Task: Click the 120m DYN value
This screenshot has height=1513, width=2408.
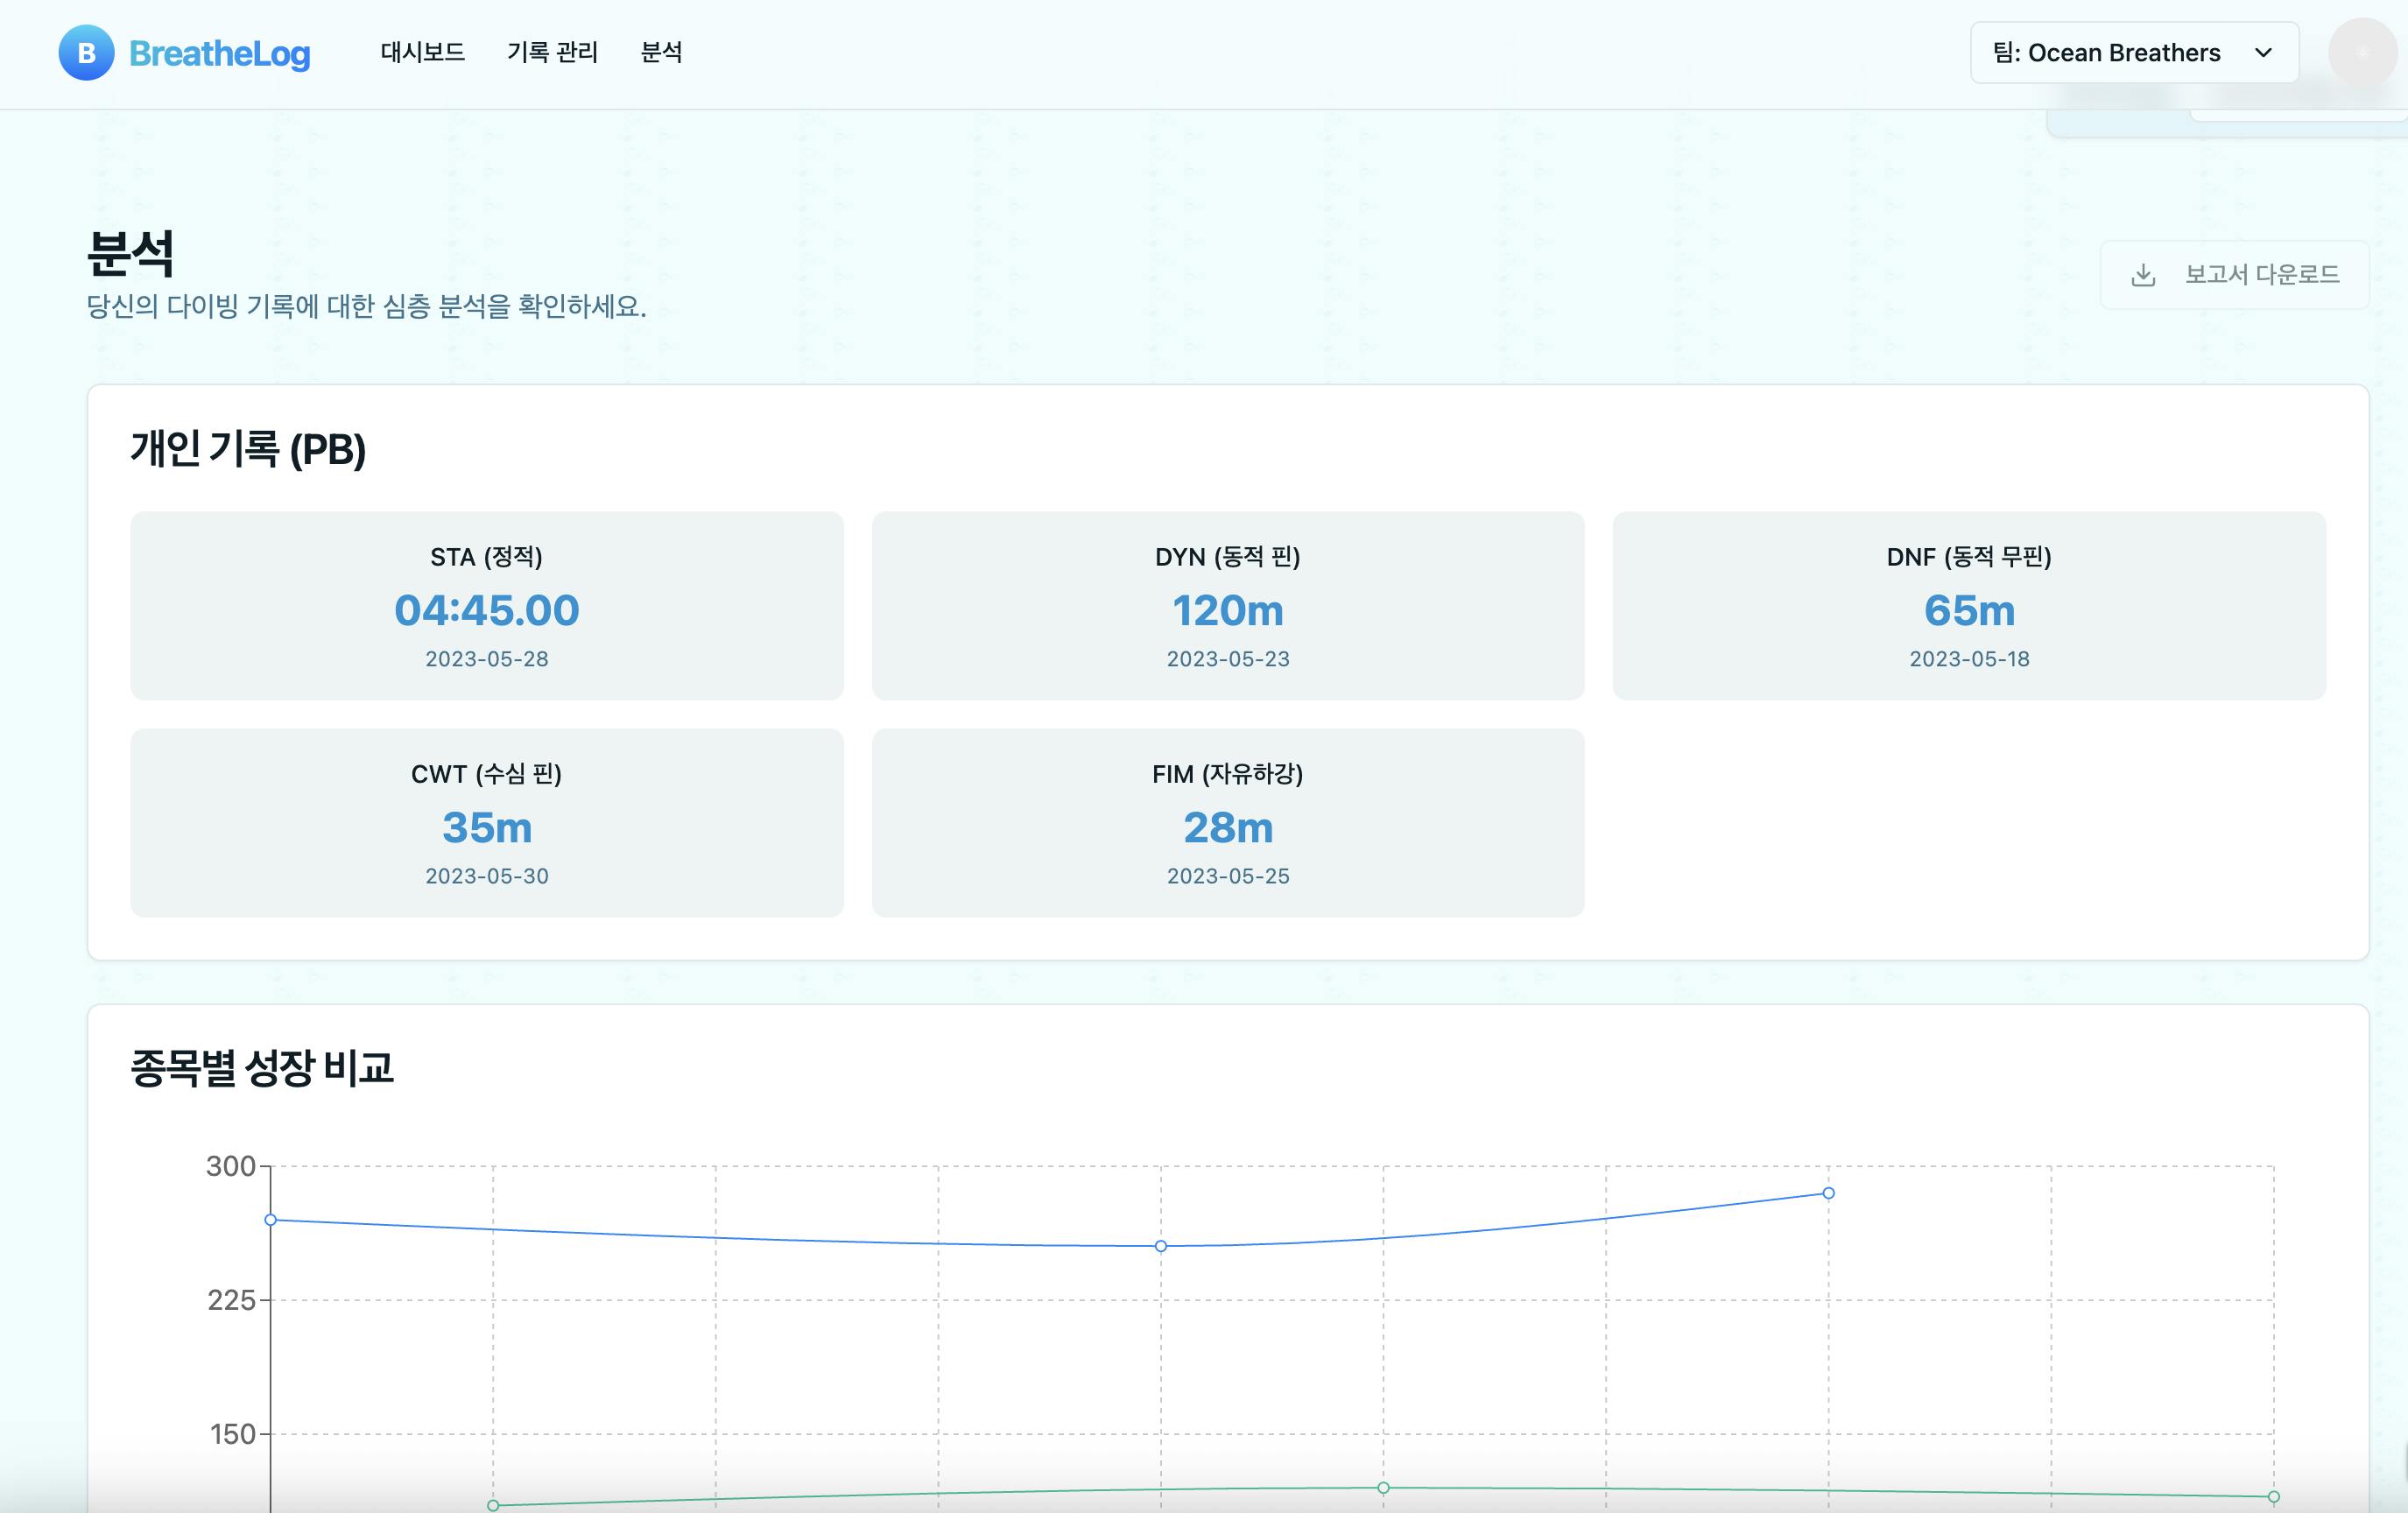Action: tap(1228, 610)
